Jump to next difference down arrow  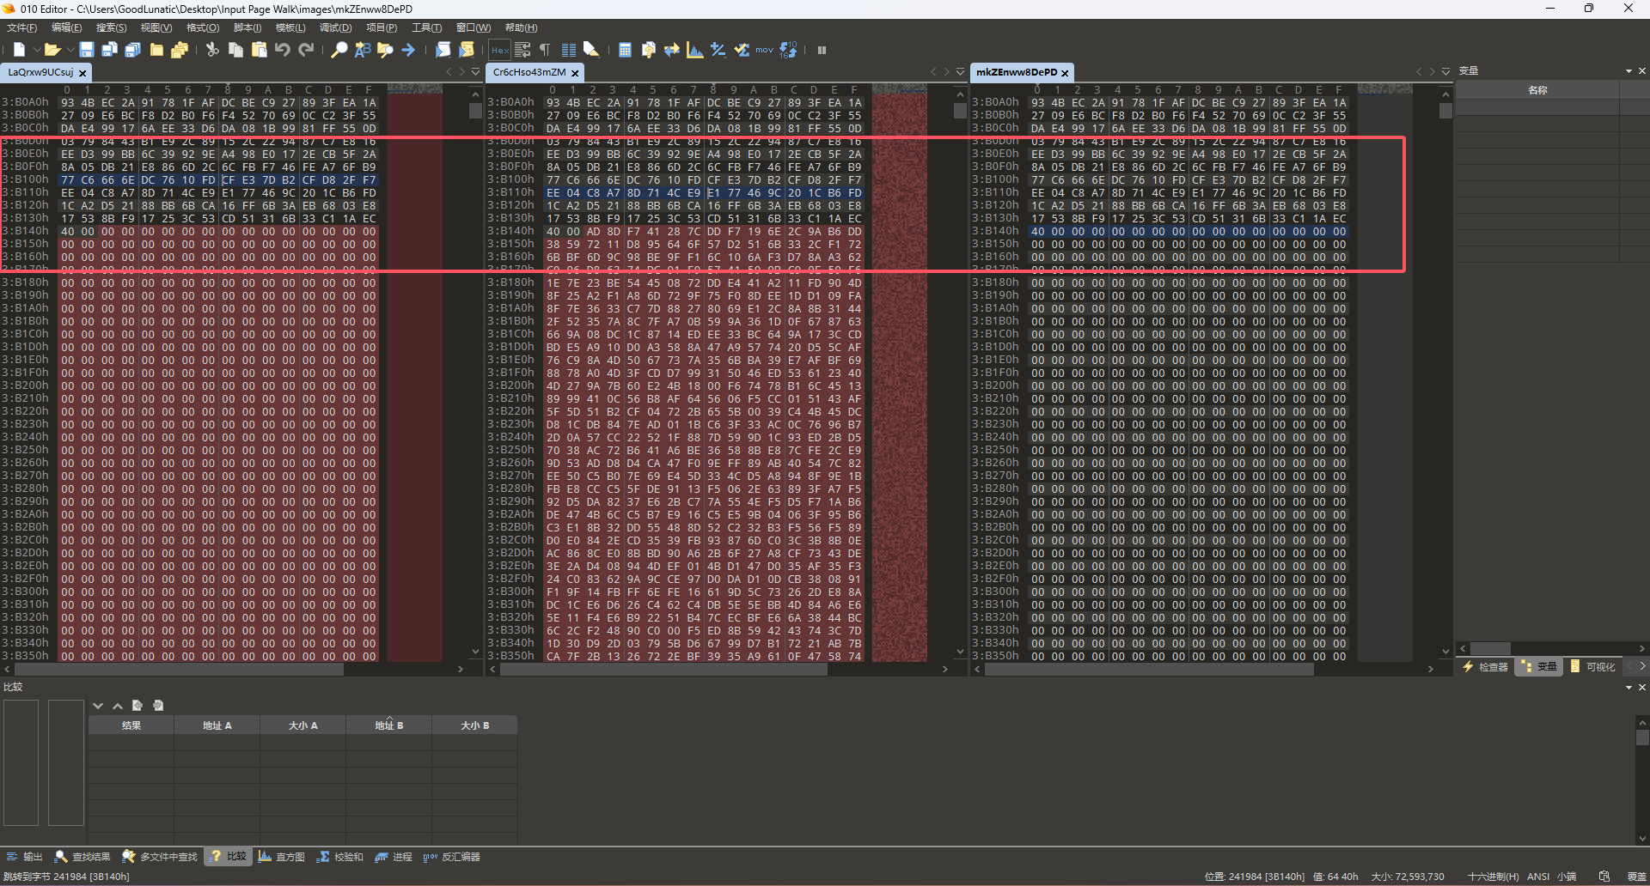click(x=98, y=706)
